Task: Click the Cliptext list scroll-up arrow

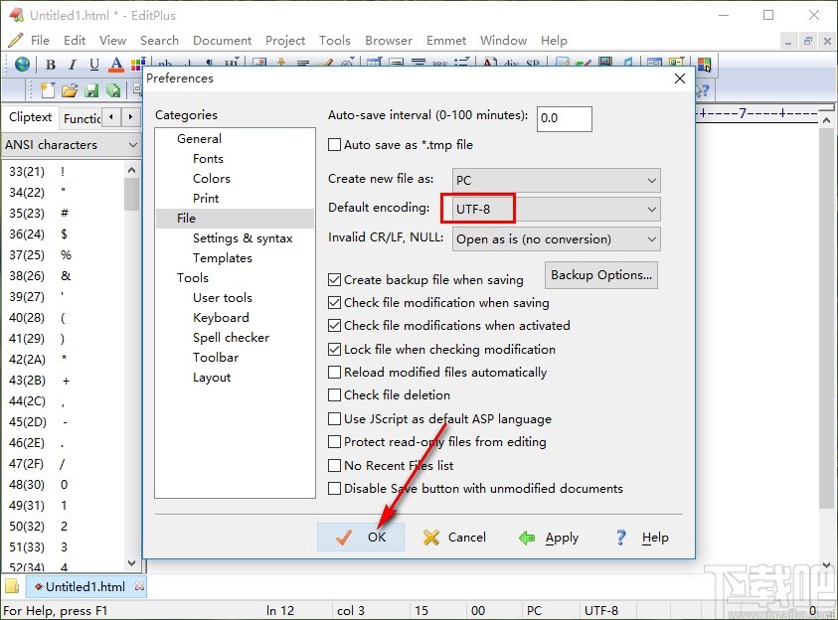Action: (x=132, y=170)
